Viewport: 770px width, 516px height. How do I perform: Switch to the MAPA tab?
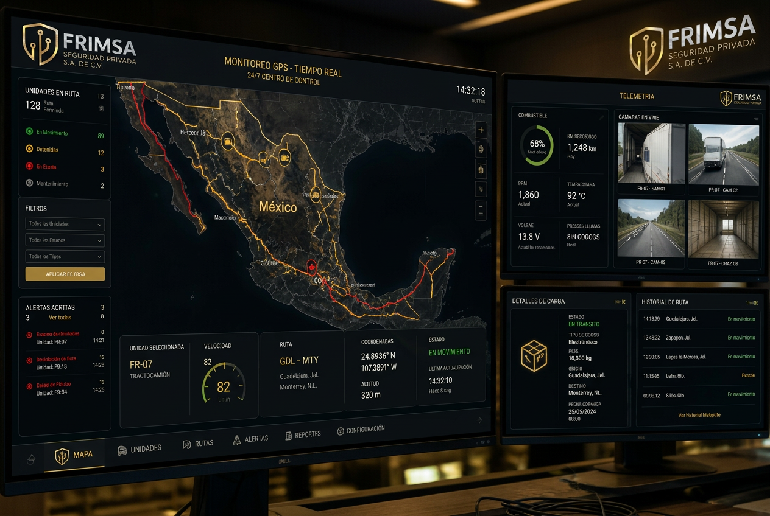[x=74, y=456]
